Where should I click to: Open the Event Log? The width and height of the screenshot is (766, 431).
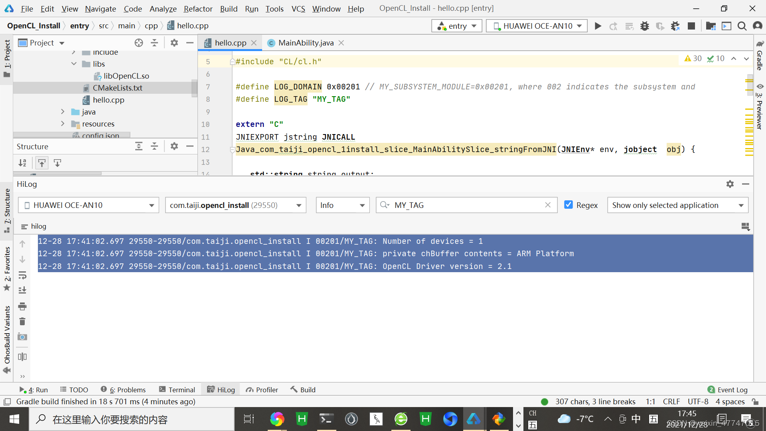(728, 389)
